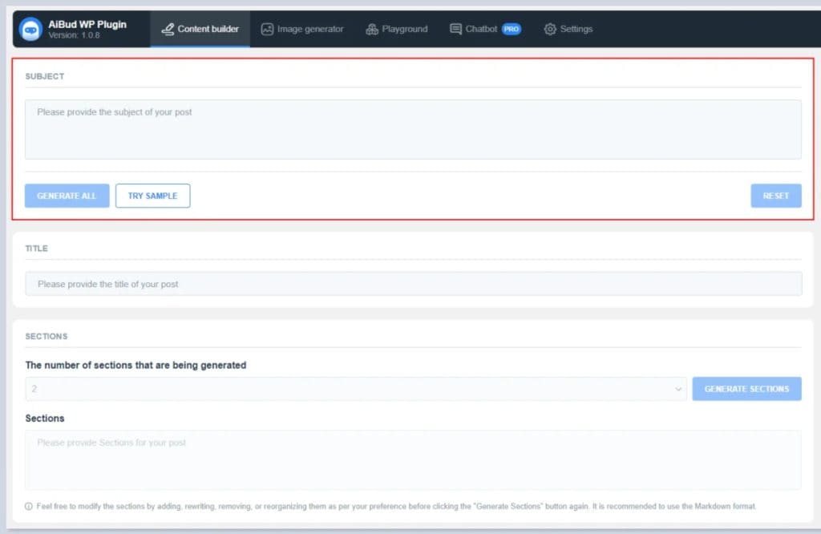
Task: Open the Settings tab
Action: pos(568,30)
